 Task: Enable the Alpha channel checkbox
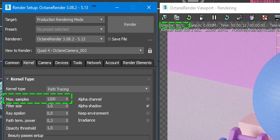(148, 99)
